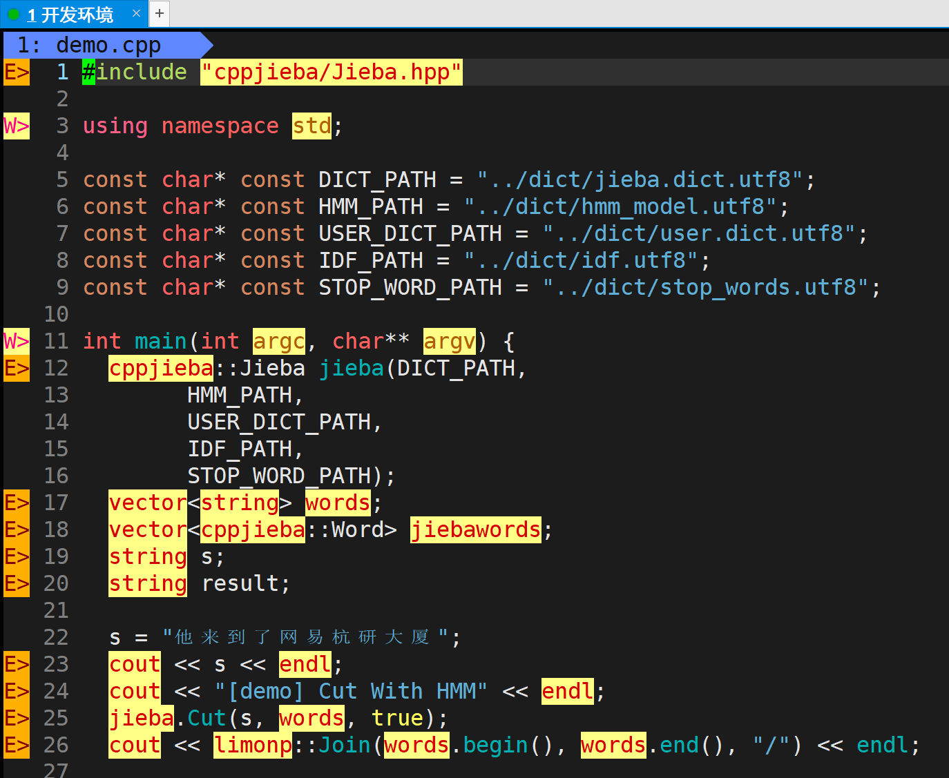Select the demo.cpp buffer tab
The height and width of the screenshot is (778, 949).
point(107,46)
